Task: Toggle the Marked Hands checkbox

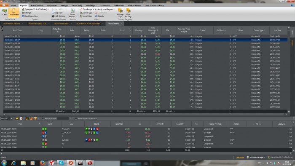Action: tap(43, 118)
